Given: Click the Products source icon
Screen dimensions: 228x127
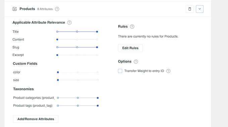Looking at the screenshot, I should click(x=15, y=9).
